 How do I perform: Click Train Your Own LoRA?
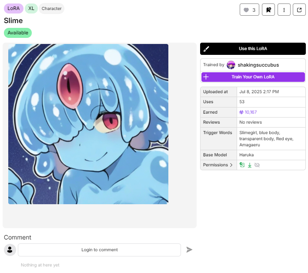(x=253, y=77)
